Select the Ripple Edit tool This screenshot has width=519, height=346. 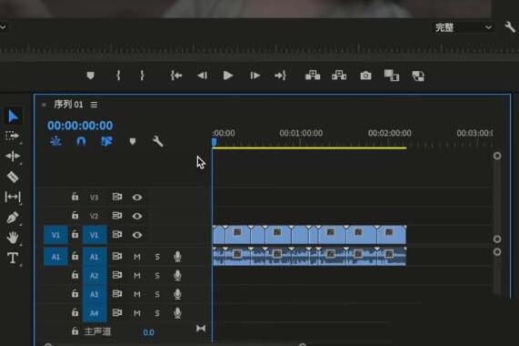coord(13,156)
